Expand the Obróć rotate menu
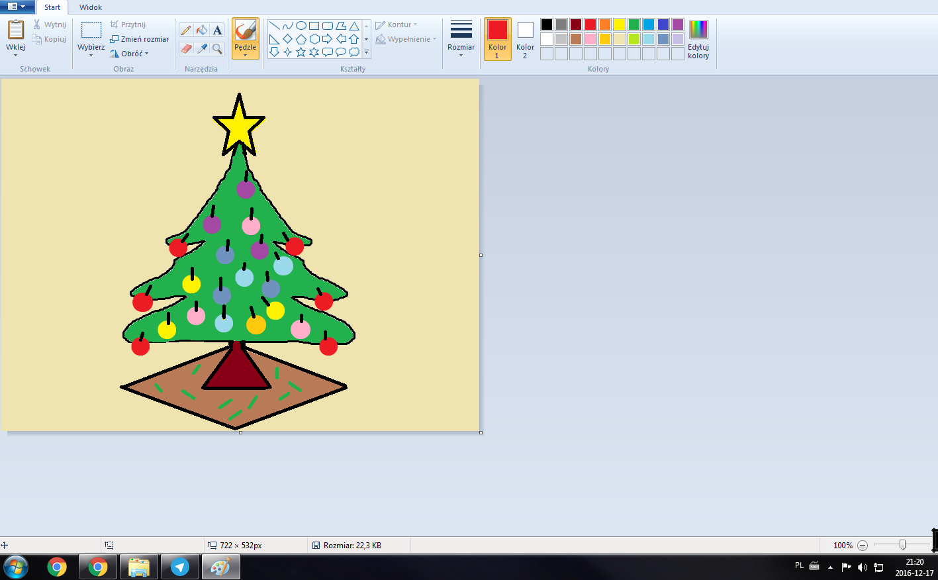The width and height of the screenshot is (938, 580). [130, 54]
